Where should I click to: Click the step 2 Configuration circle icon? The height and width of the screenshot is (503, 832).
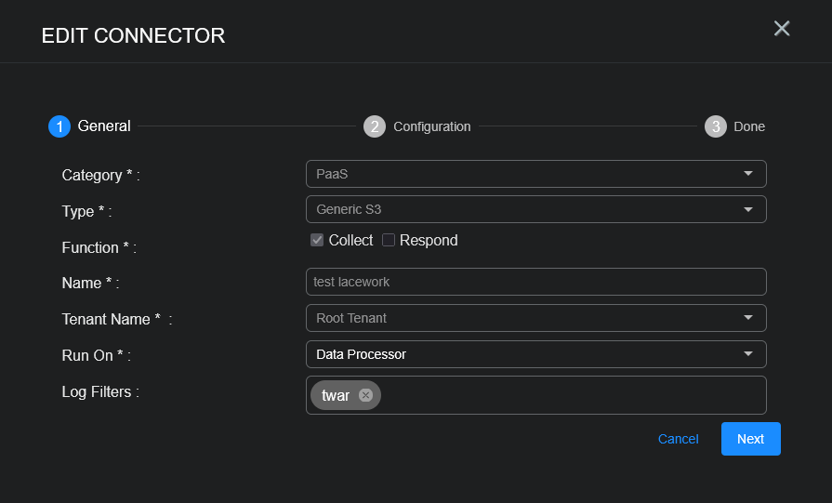(375, 126)
